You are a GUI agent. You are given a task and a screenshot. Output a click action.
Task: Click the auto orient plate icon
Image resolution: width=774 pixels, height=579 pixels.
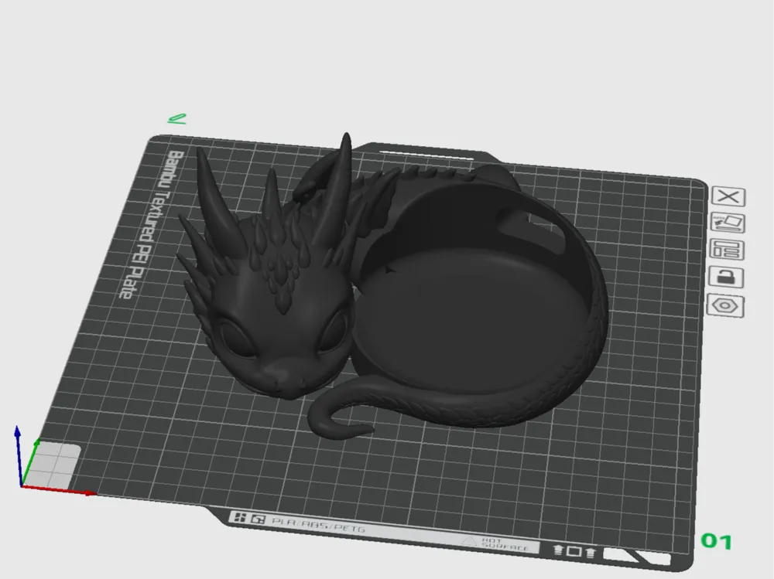point(727,223)
